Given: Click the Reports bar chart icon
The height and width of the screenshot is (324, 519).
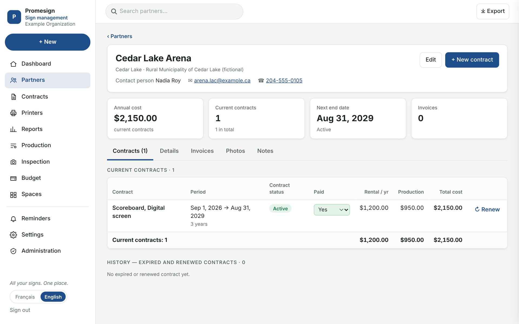Looking at the screenshot, I should point(13,129).
